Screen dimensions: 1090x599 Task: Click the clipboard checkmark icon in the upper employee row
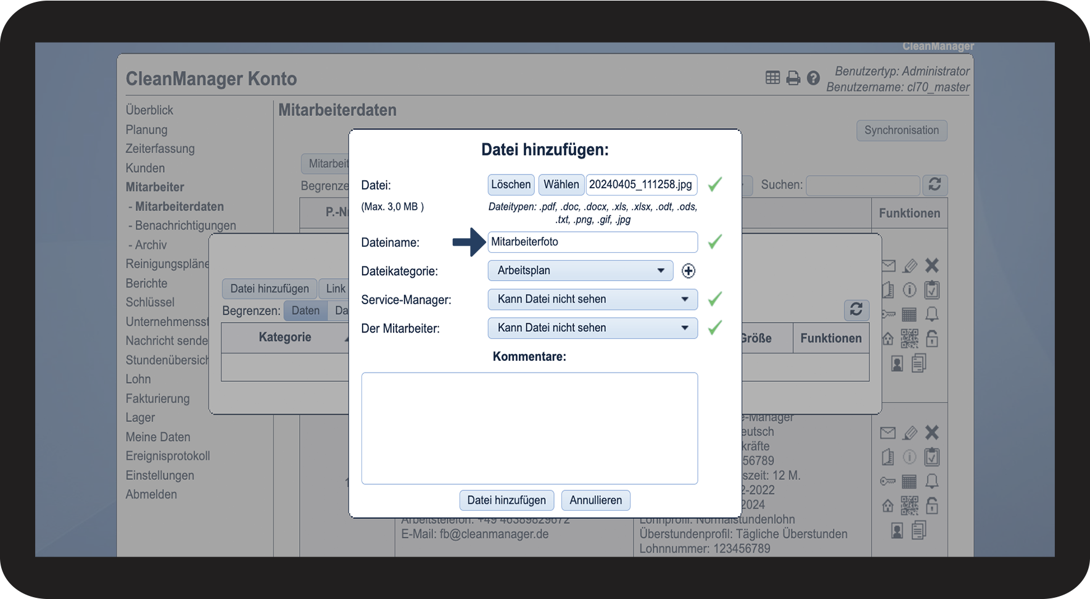click(x=932, y=289)
